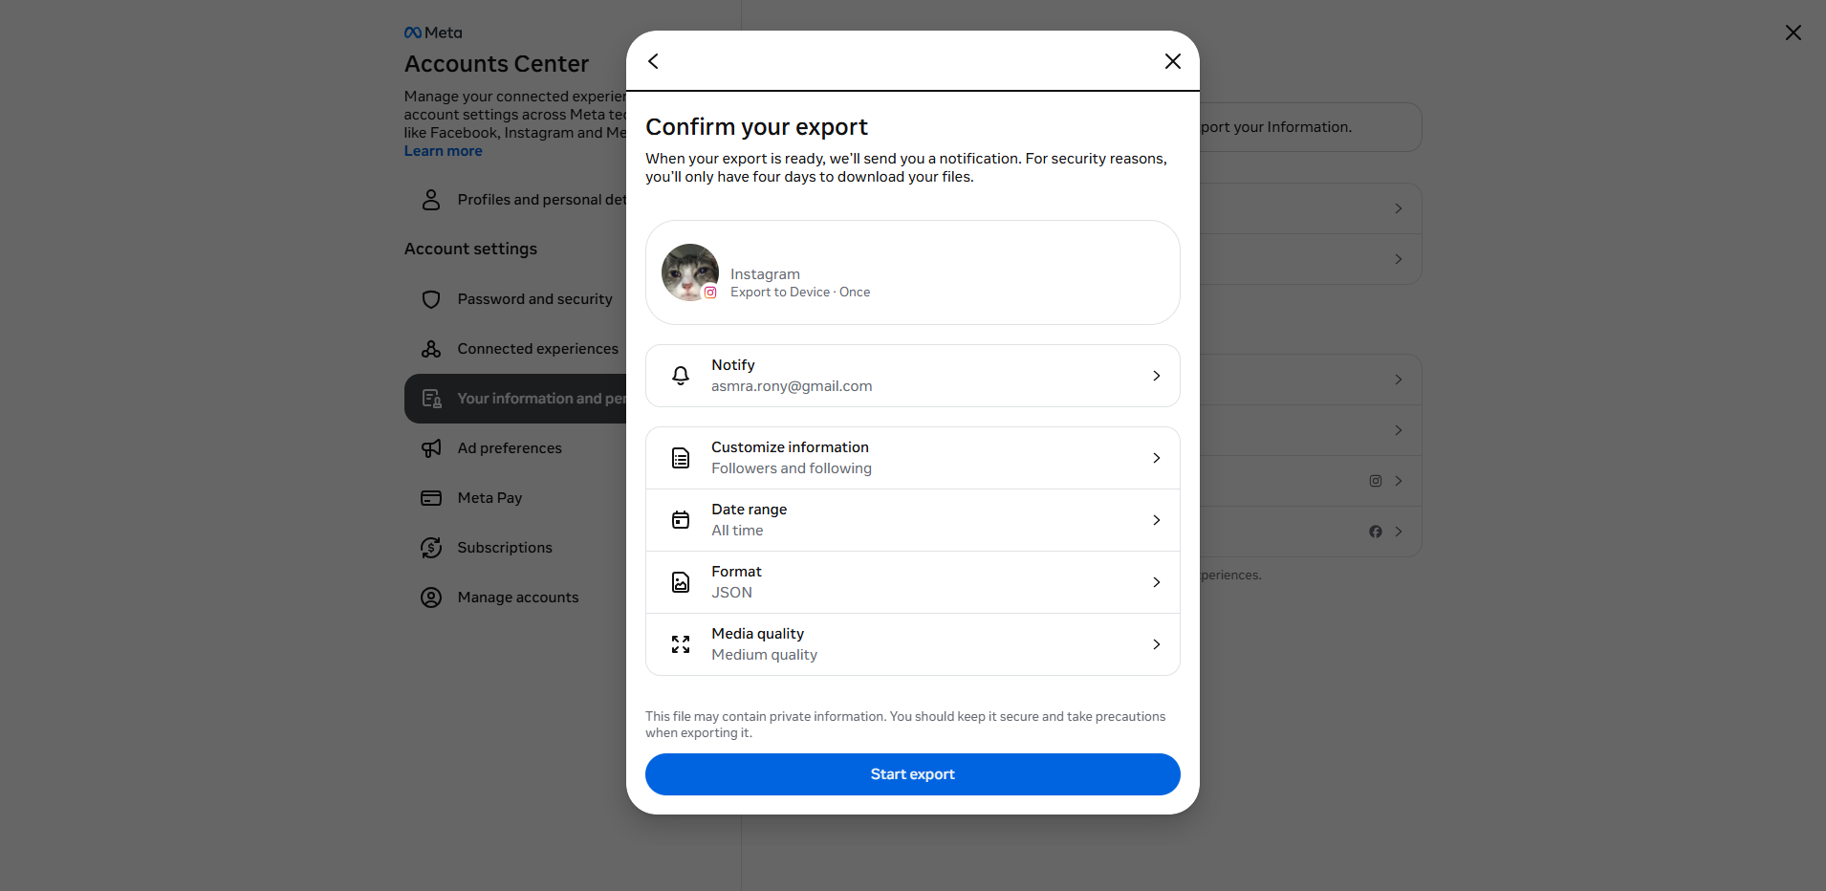The width and height of the screenshot is (1826, 891).
Task: Open Connected experiences settings
Action: tap(516, 349)
